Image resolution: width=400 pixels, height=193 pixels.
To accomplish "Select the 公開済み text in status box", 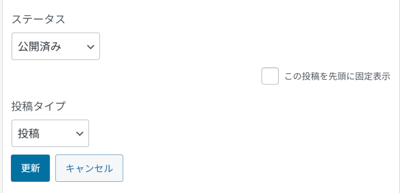I will (x=40, y=47).
